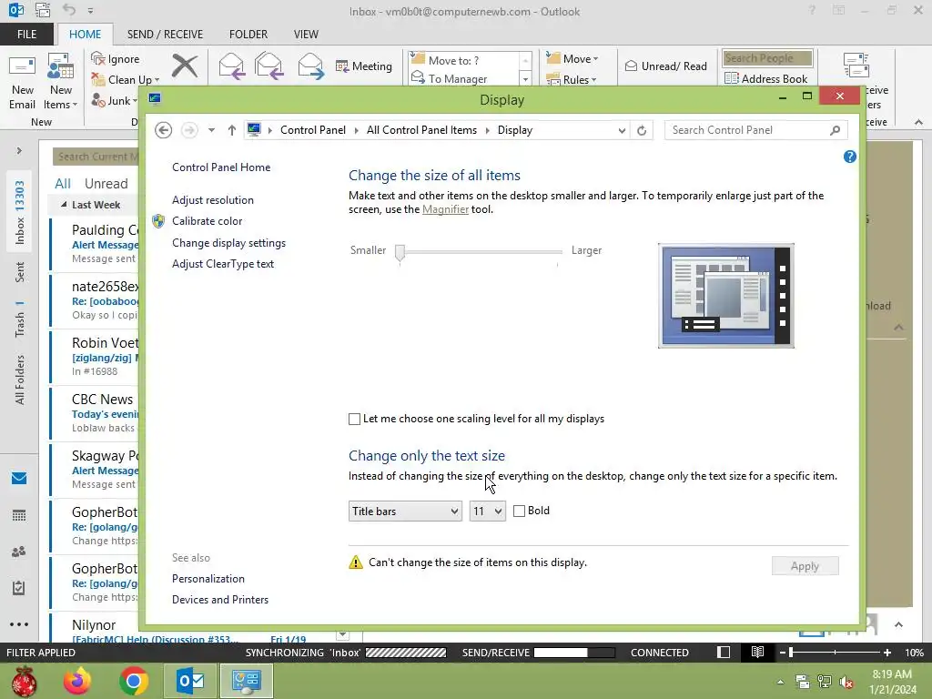This screenshot has height=699, width=932.
Task: Open the Junk dropdown in Outlook ribbon
Action: (x=114, y=100)
